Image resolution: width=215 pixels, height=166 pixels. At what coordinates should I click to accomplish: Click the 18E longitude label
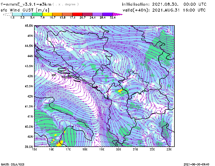tap(85, 149)
